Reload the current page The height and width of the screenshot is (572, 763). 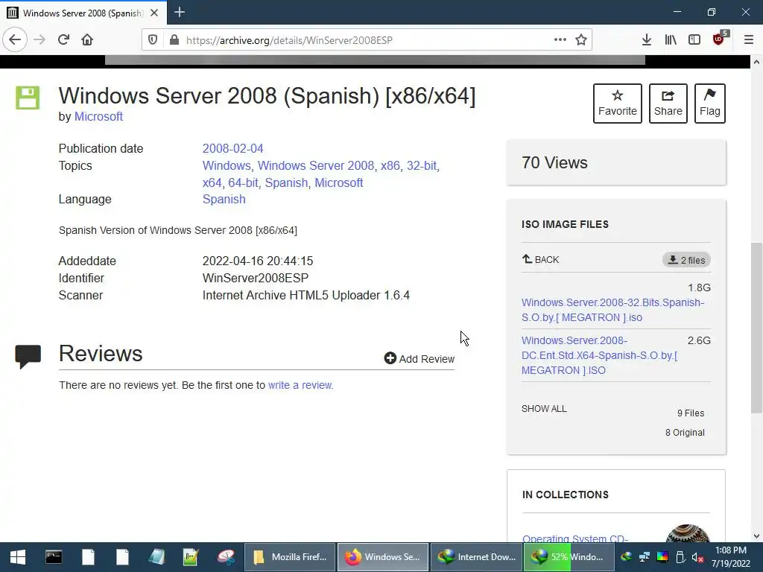coord(63,40)
